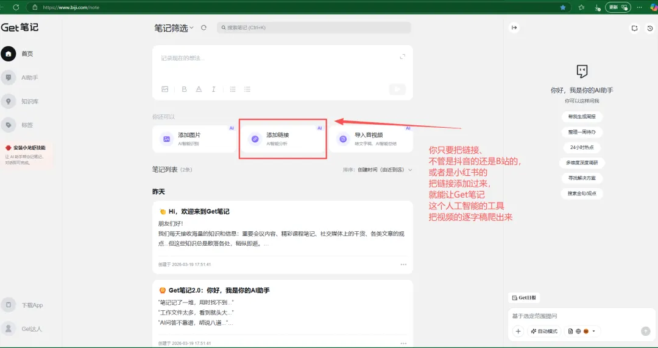Toggle the 自动模式 mode selector

click(544, 331)
